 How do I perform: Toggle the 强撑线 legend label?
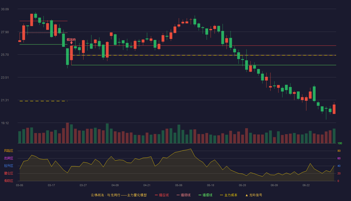pos(207,195)
